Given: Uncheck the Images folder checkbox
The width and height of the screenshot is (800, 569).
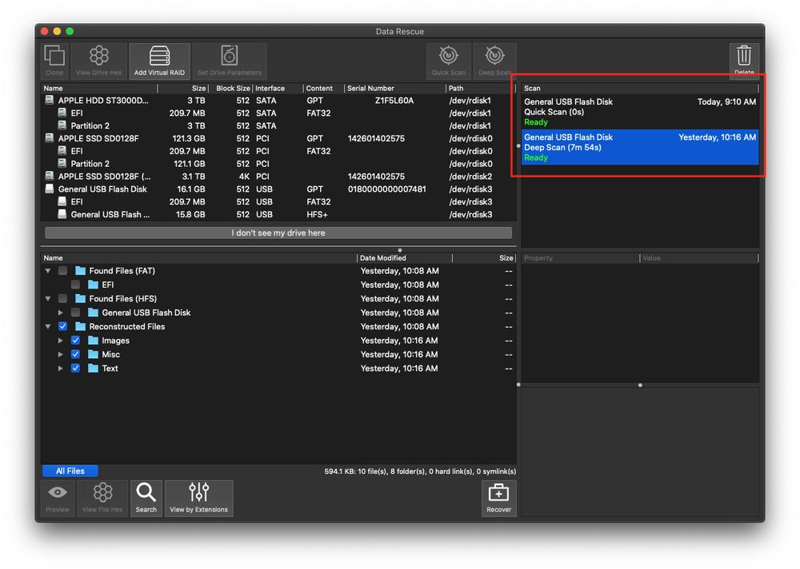Looking at the screenshot, I should [74, 340].
